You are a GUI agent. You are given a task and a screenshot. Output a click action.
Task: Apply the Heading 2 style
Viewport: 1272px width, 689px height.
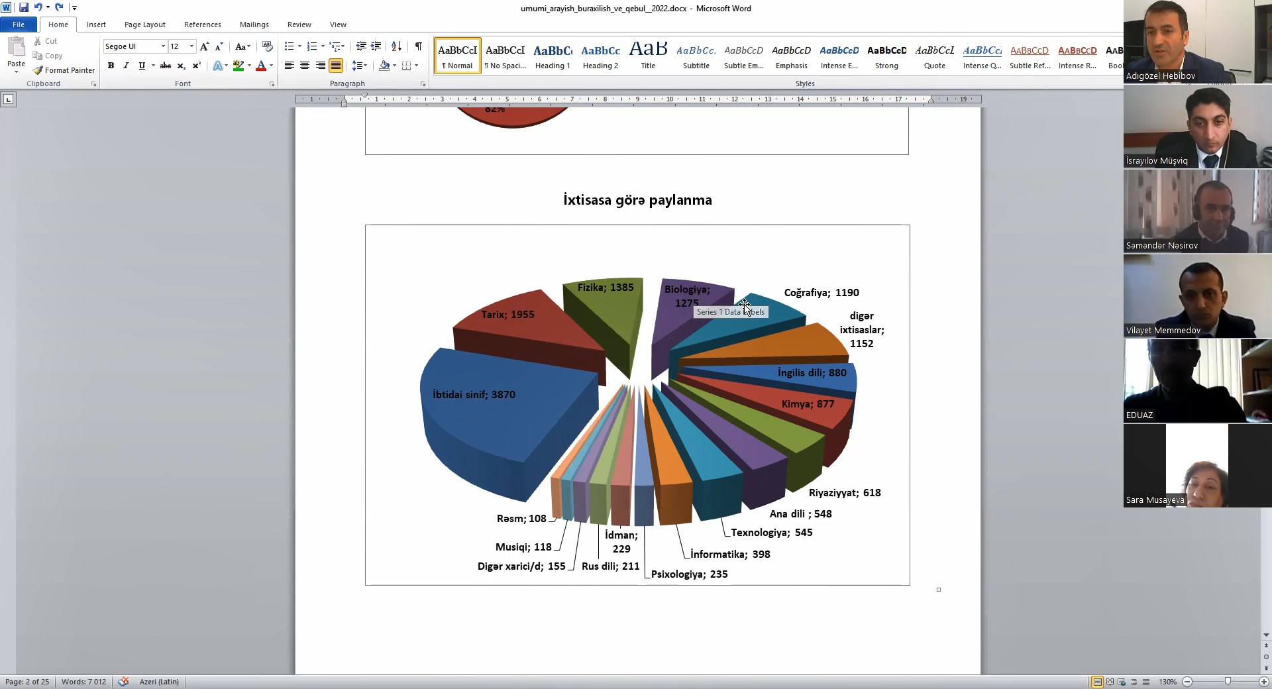tap(600, 56)
